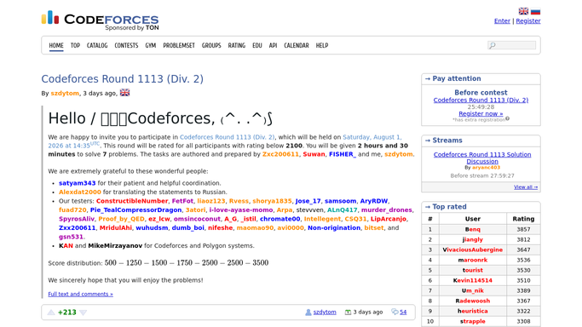Click the comments bubble icon
Viewport: 582px width, 327px height.
tap(395, 313)
